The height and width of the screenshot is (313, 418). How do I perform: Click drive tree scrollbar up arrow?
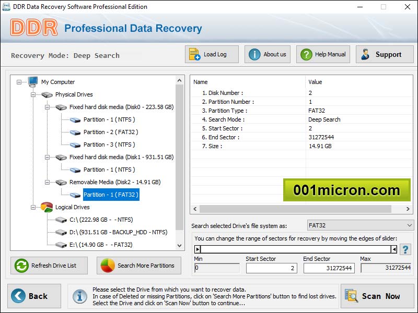(x=179, y=80)
